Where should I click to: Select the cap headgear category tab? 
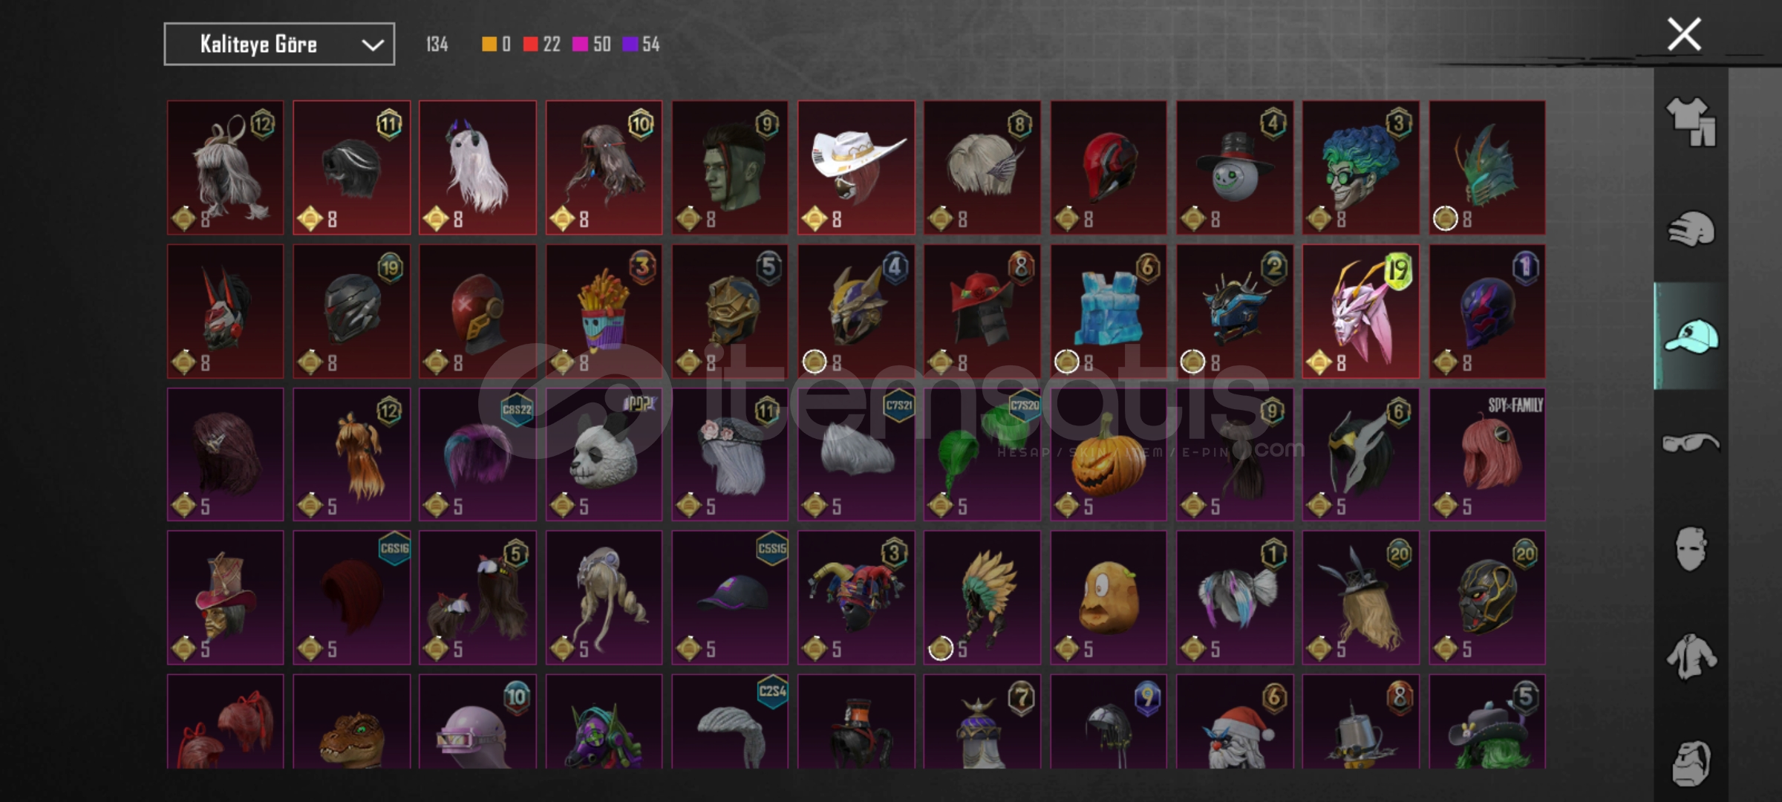click(x=1691, y=336)
